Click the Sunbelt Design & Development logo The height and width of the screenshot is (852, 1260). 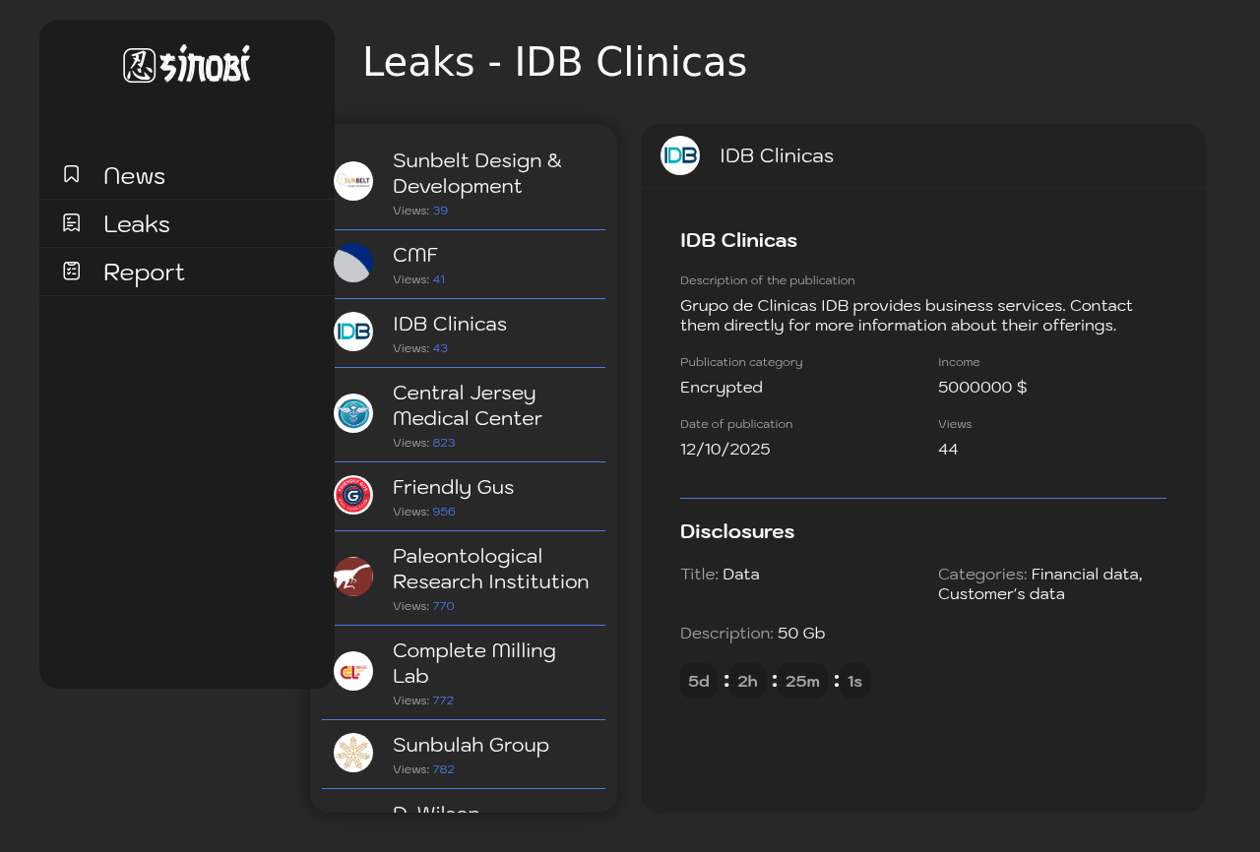click(353, 181)
